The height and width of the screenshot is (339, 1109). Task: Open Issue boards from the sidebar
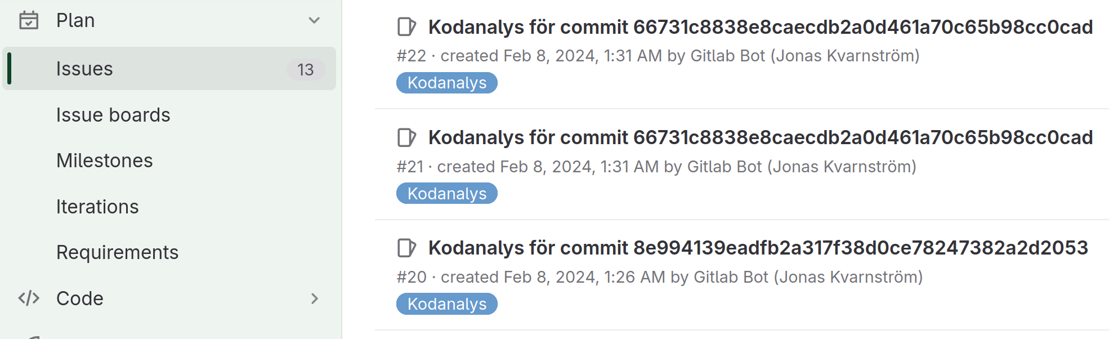[x=113, y=115]
